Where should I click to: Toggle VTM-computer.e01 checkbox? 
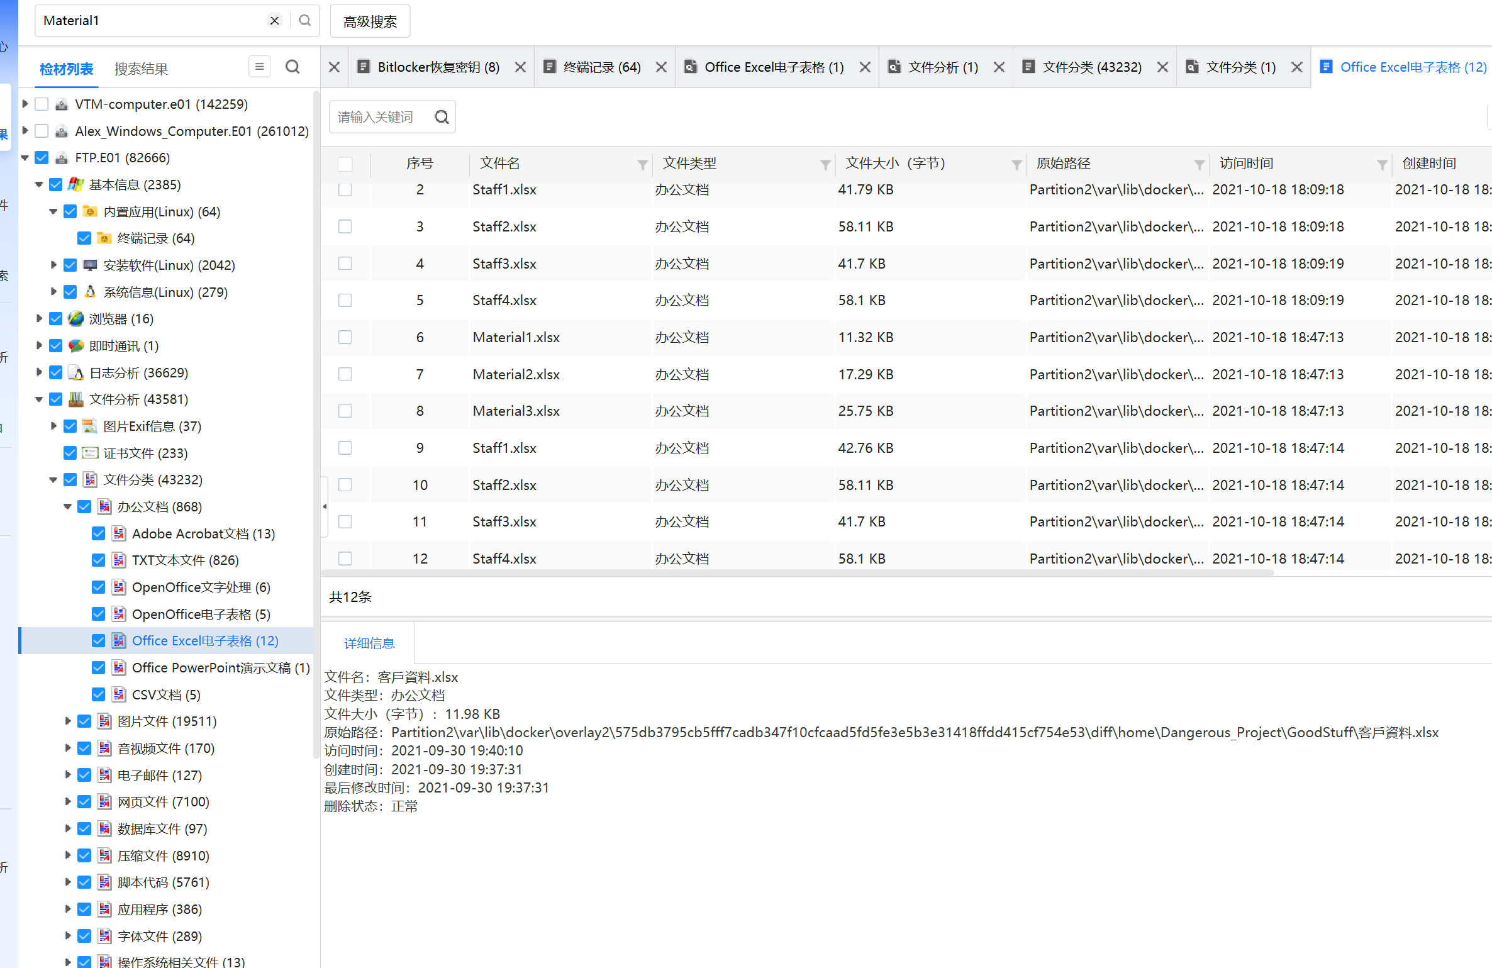tap(42, 104)
